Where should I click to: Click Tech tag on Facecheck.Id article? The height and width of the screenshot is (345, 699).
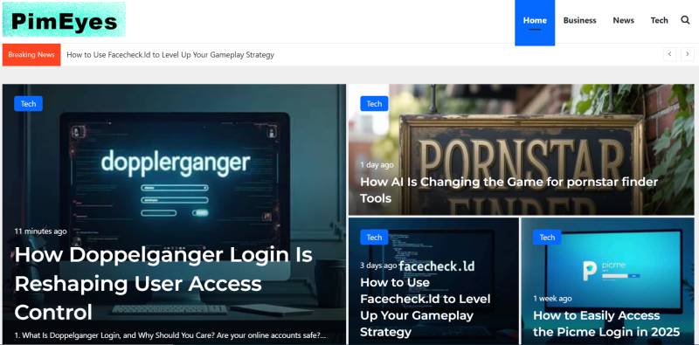point(374,238)
